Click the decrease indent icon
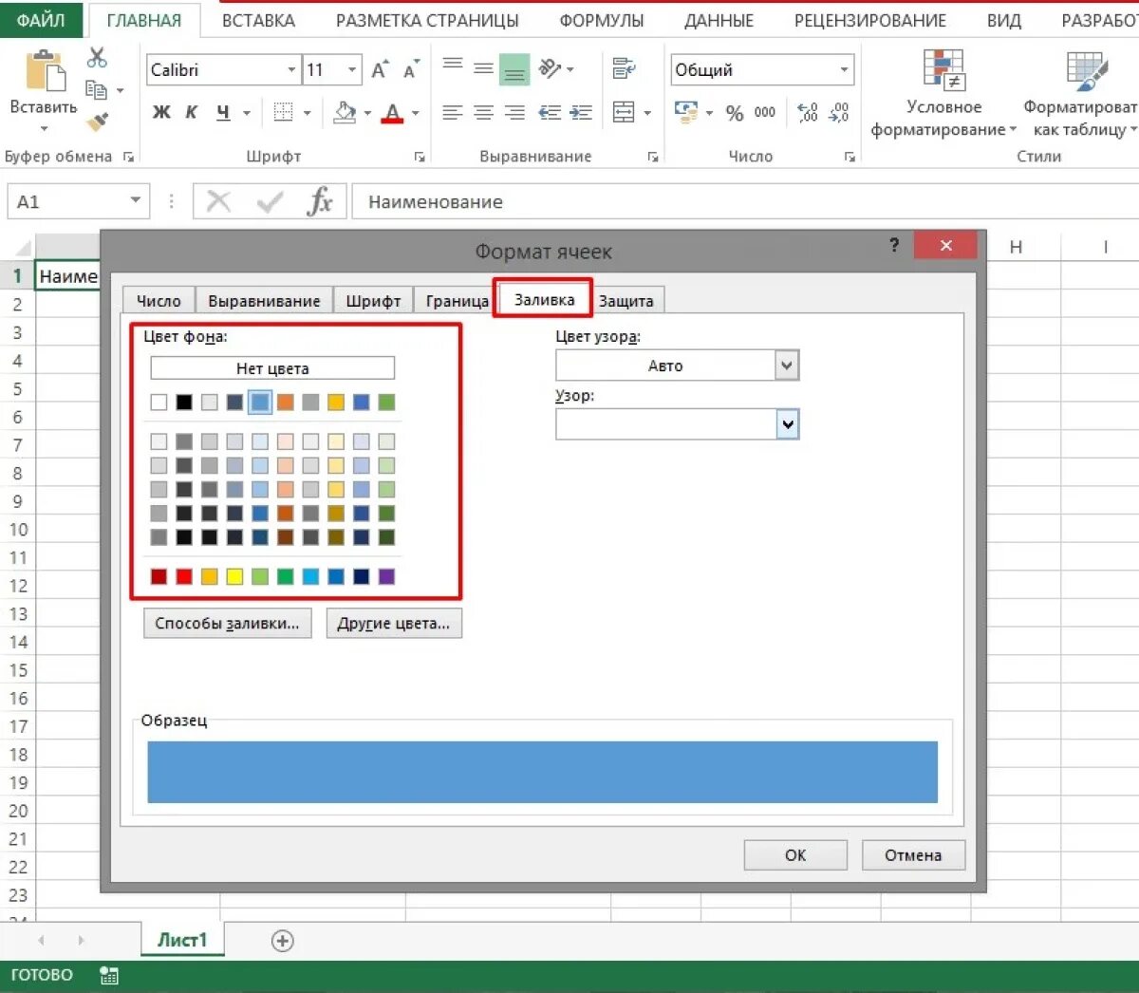Screen dimensions: 1139x993 point(550,113)
